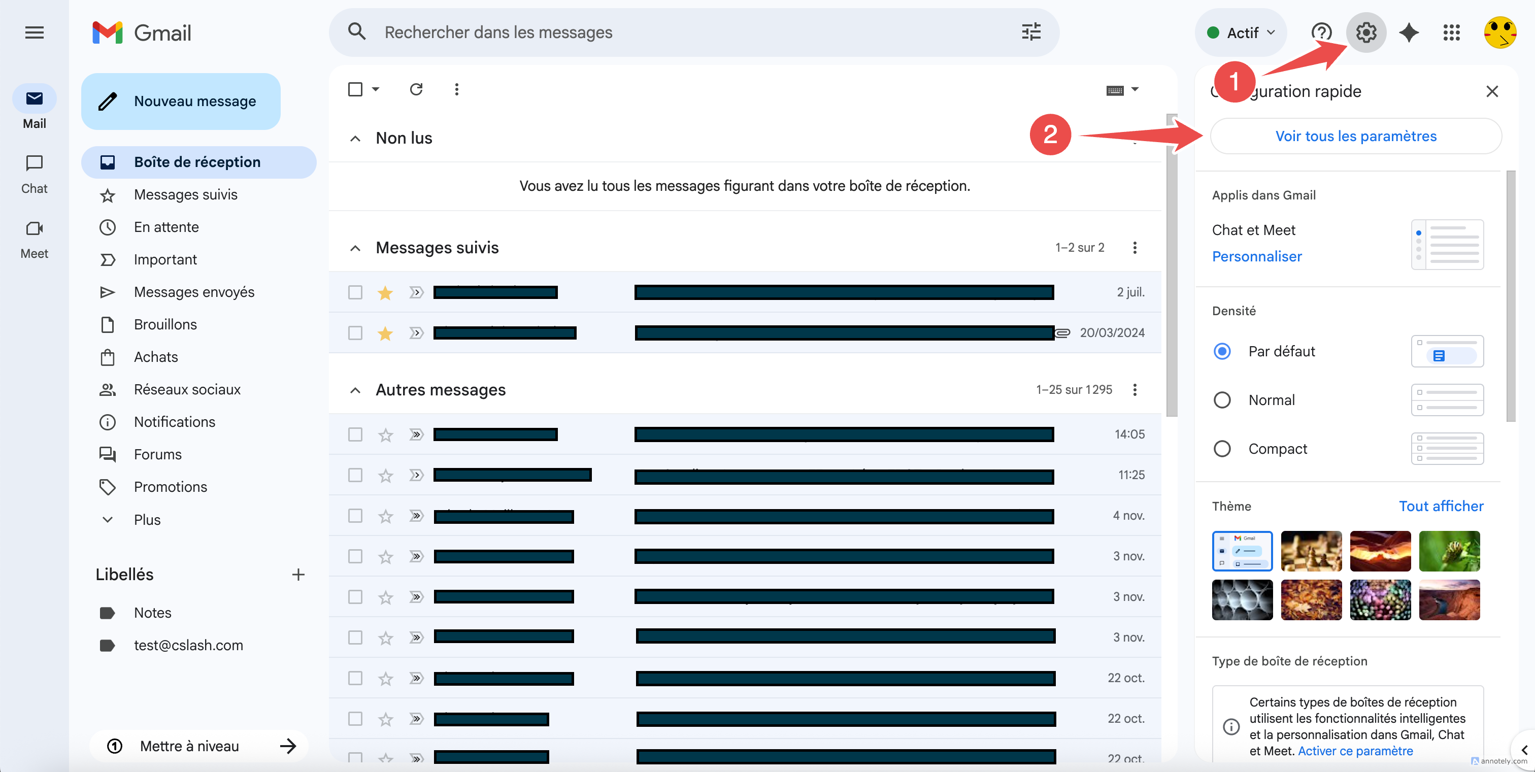Viewport: 1535px width, 772px height.
Task: Click the Gemini sparkle icon
Action: (1409, 32)
